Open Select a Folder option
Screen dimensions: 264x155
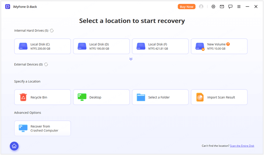[x=160, y=97]
